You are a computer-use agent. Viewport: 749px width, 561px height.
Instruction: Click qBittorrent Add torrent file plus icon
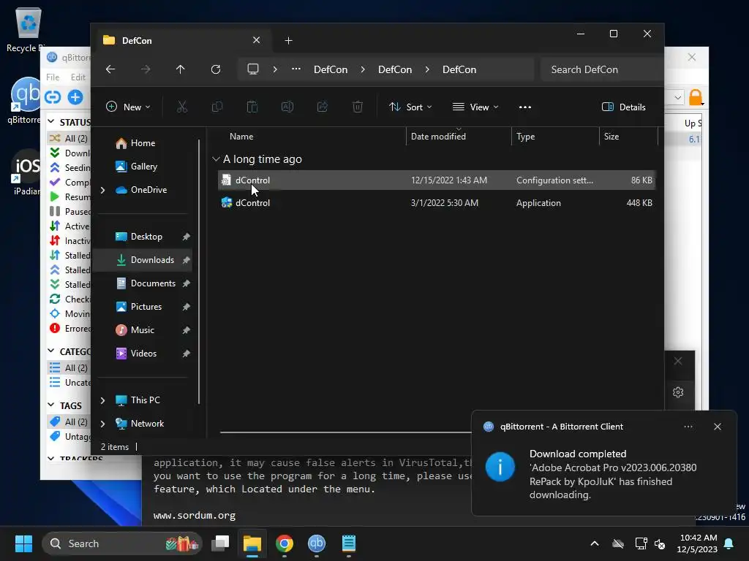(x=75, y=97)
